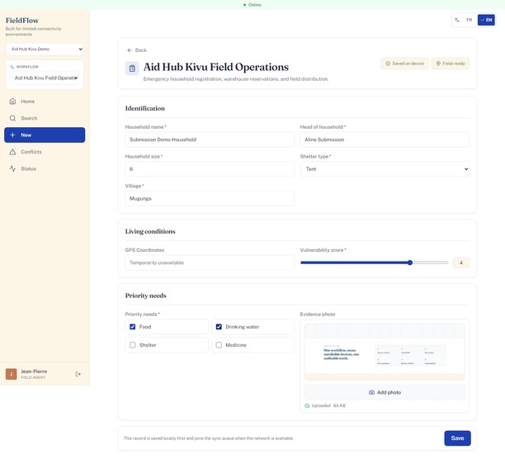Viewport: 505px width, 473px height.
Task: Select the EN language button
Action: 486,20
